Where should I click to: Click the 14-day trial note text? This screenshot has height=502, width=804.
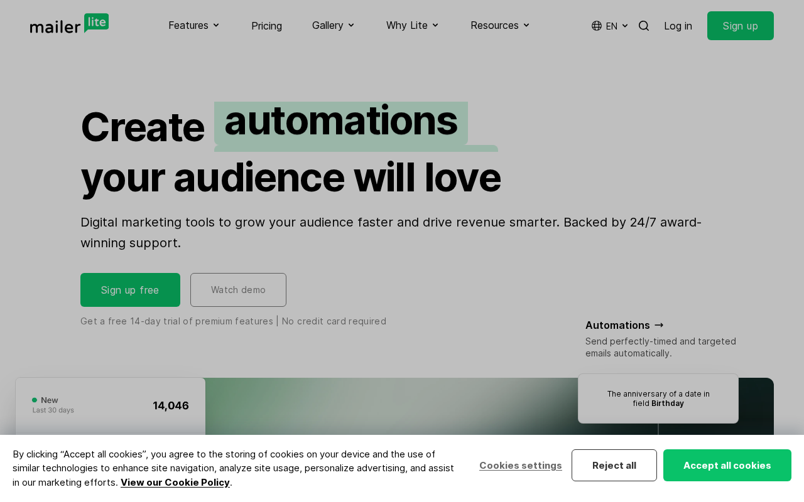tap(233, 321)
